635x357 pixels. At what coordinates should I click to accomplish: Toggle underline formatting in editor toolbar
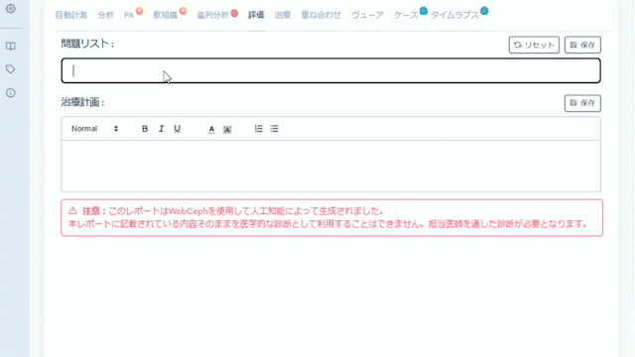click(177, 129)
